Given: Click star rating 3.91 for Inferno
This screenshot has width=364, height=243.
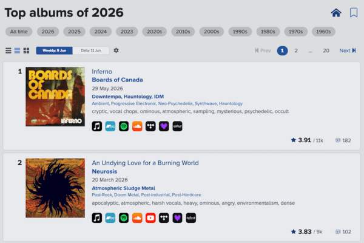Looking at the screenshot, I should click(x=301, y=140).
